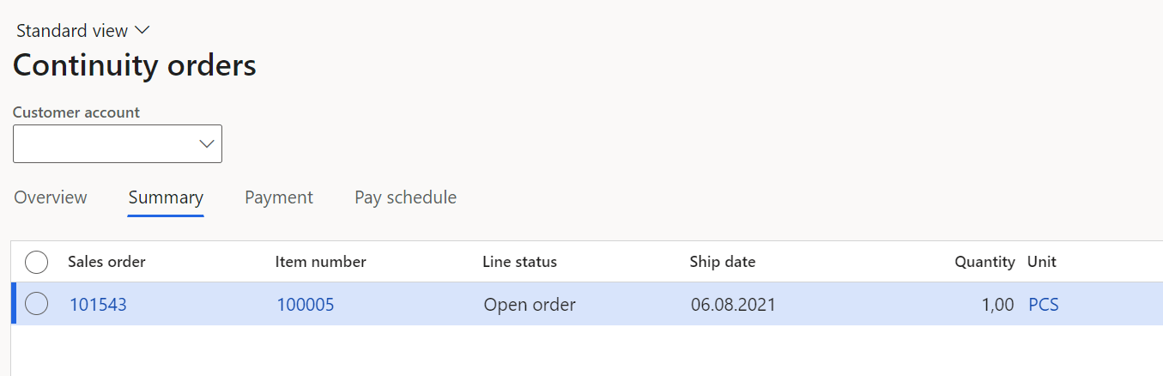The width and height of the screenshot is (1163, 376).
Task: Open the Customer account dropdown arrow
Action: pyautogui.click(x=207, y=143)
